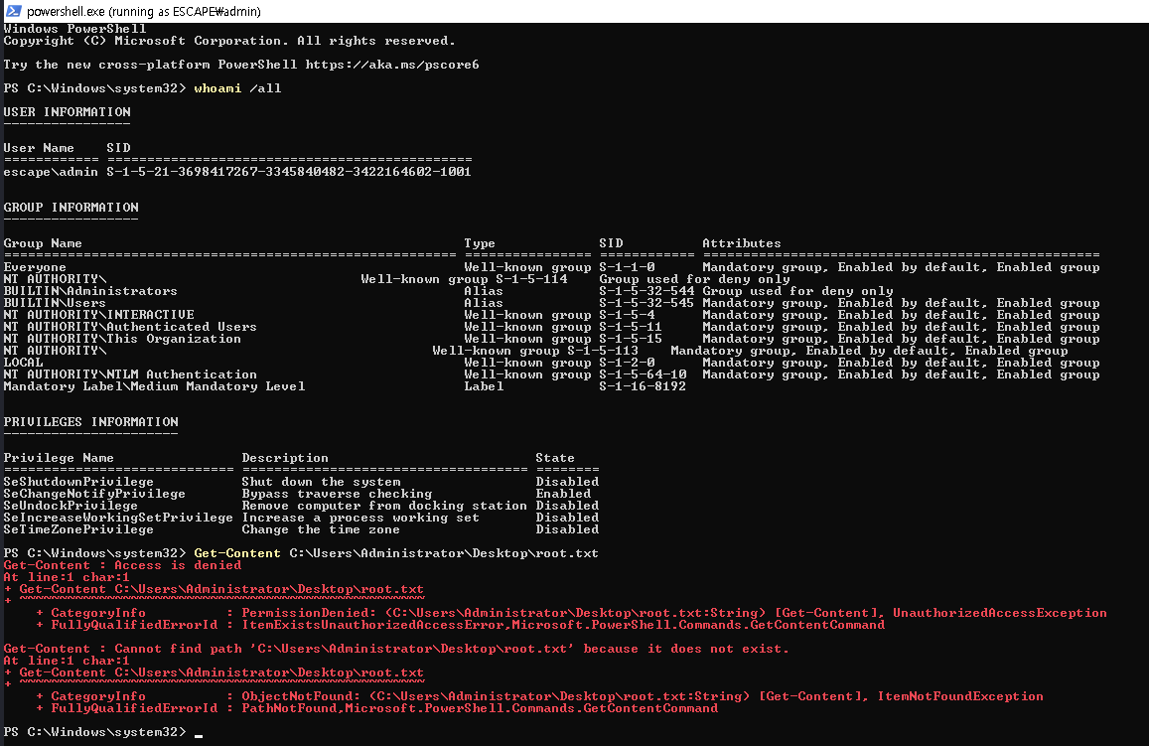Screen dimensions: 1149x746
Task: Click 'ItemExistsUnauthorizedAccessError' error ID text
Action: (x=372, y=625)
